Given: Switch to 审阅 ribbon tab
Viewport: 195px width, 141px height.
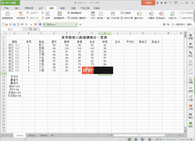Looking at the screenshot, I should click(62, 8).
